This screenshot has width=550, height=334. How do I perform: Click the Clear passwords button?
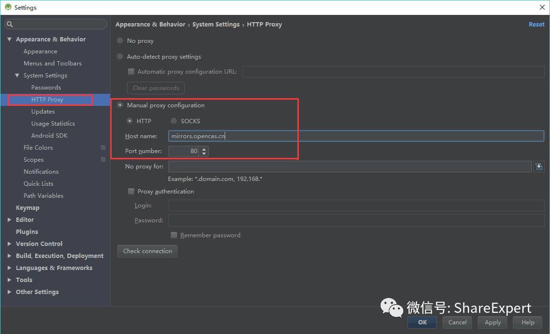click(x=156, y=88)
